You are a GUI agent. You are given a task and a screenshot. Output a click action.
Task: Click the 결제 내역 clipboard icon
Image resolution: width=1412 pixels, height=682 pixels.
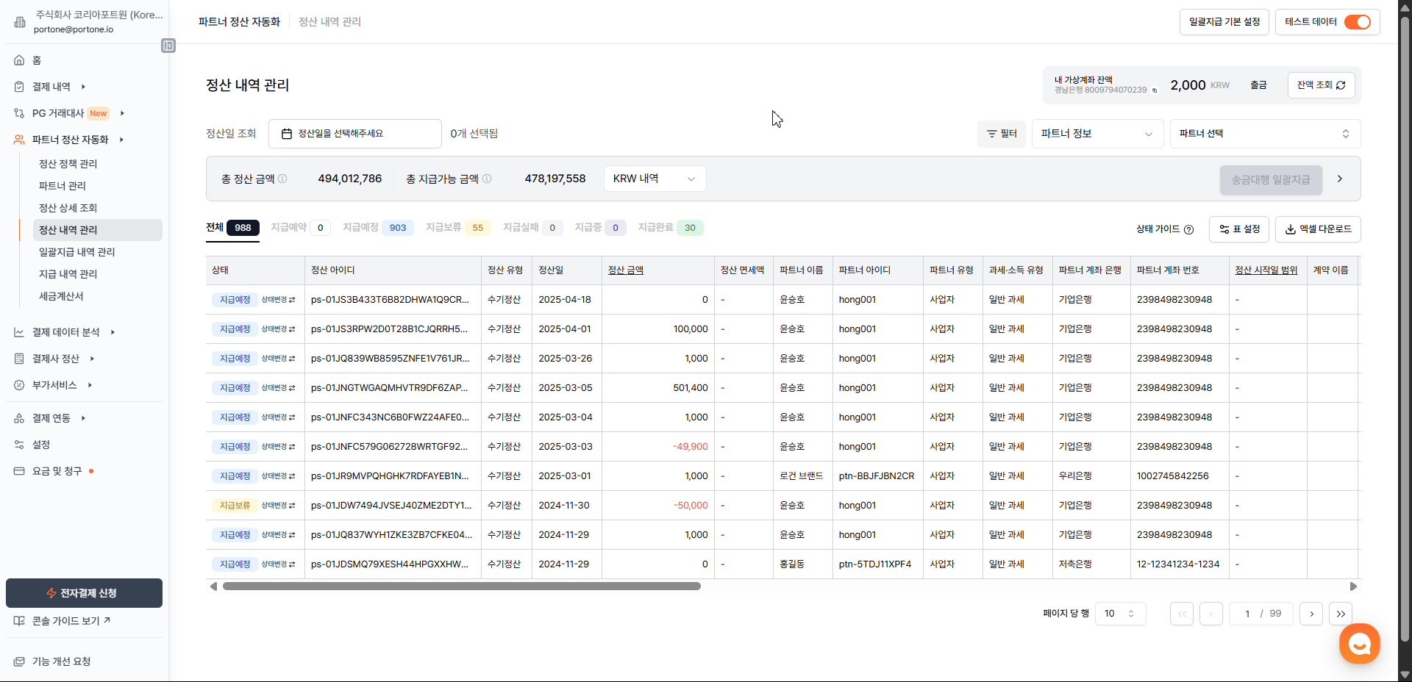[19, 87]
